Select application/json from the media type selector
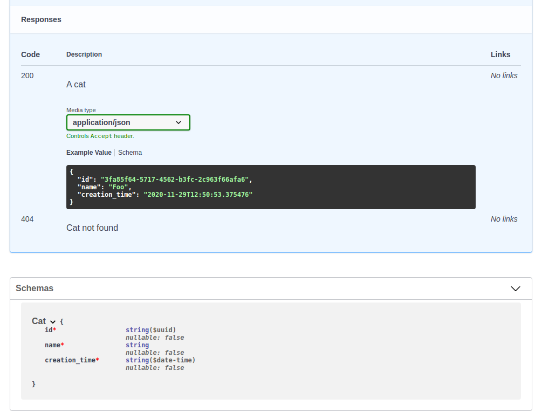This screenshot has height=419, width=535. tap(128, 122)
